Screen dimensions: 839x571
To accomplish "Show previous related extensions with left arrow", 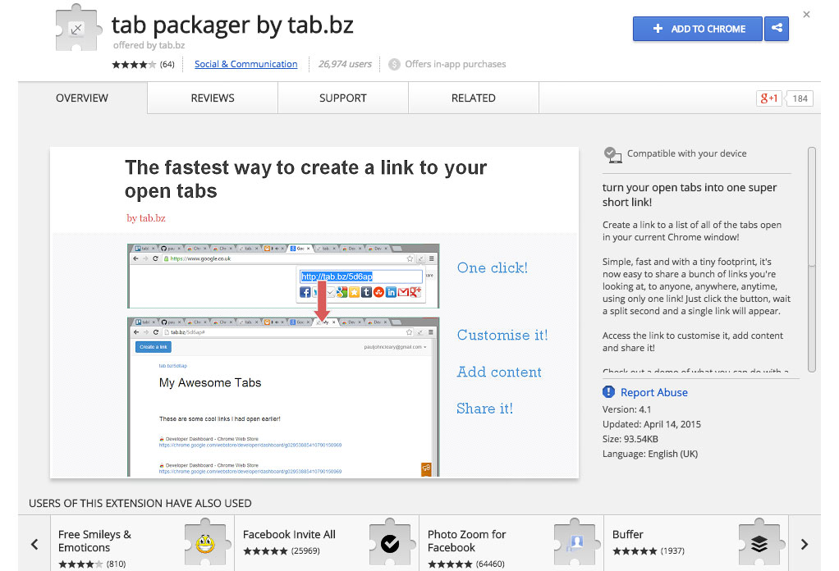I will [34, 544].
